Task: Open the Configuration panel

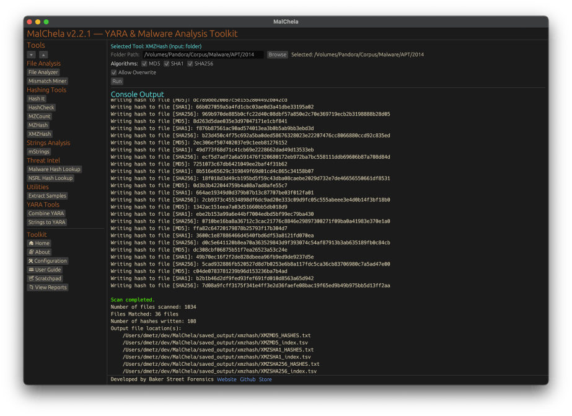Action: point(48,261)
